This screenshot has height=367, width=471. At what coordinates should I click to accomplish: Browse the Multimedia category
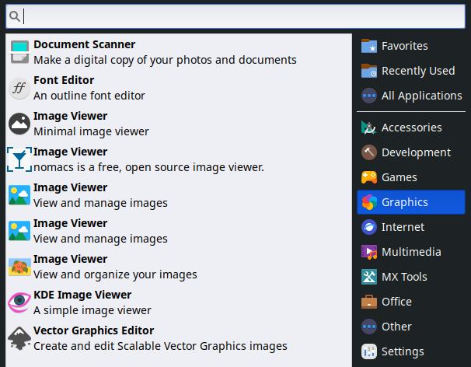411,252
